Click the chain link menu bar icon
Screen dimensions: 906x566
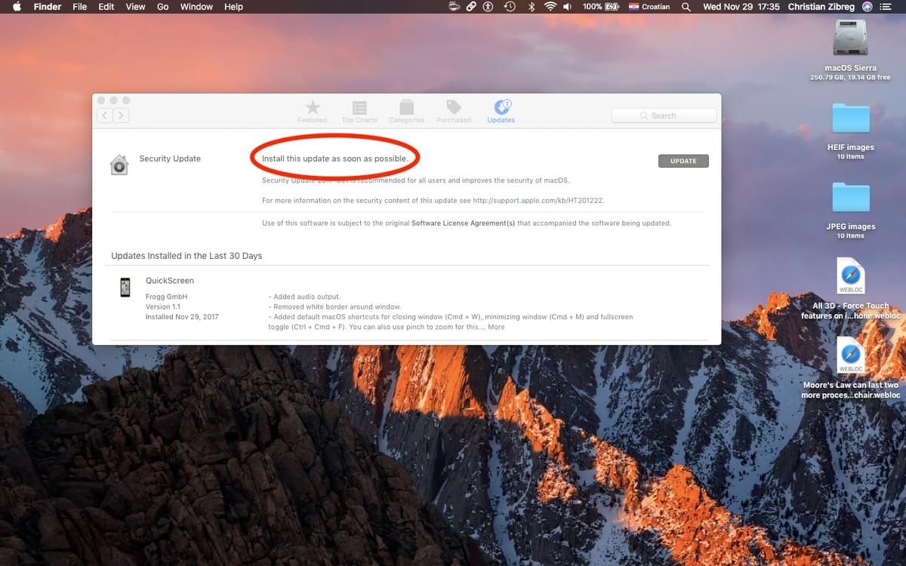tap(471, 7)
